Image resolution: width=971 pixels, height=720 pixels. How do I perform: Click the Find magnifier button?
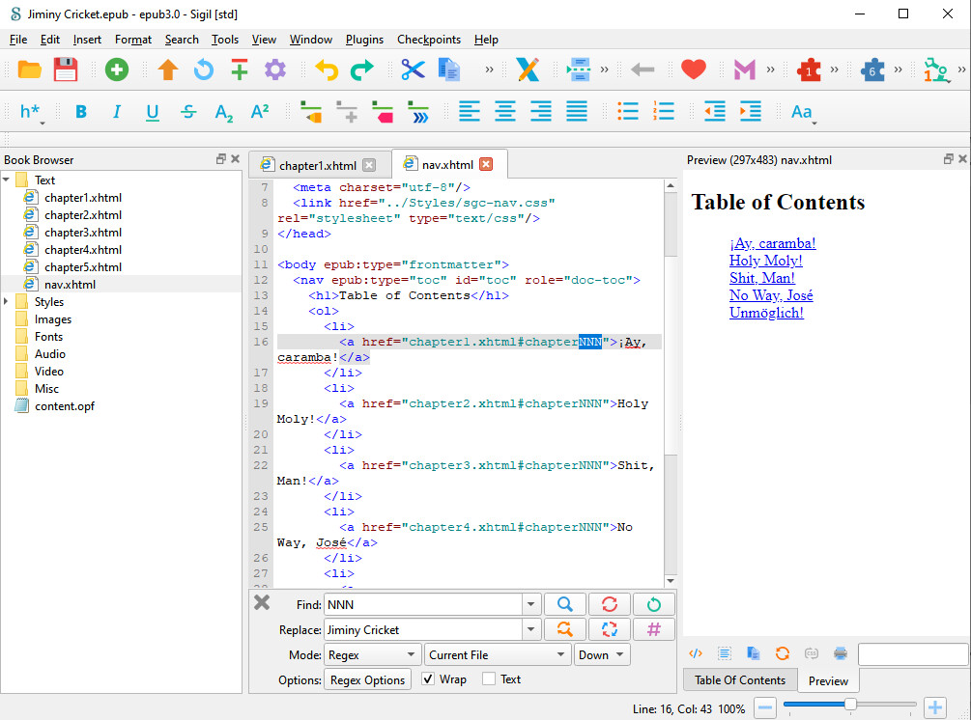click(x=564, y=605)
